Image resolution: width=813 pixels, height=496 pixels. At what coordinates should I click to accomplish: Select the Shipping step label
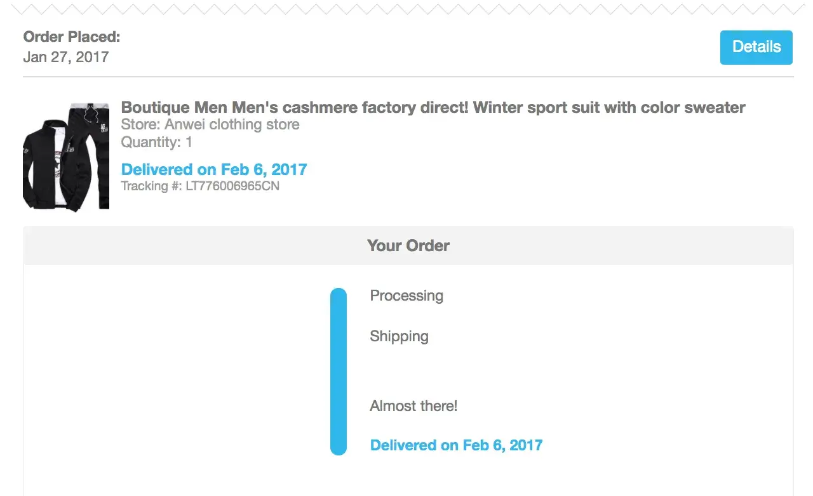click(x=399, y=336)
